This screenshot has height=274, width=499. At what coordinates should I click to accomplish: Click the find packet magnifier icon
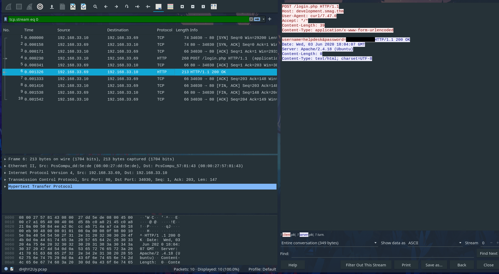[x=95, y=7]
